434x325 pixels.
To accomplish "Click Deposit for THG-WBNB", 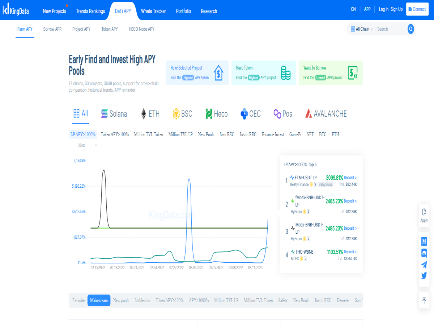I will coord(350,252).
